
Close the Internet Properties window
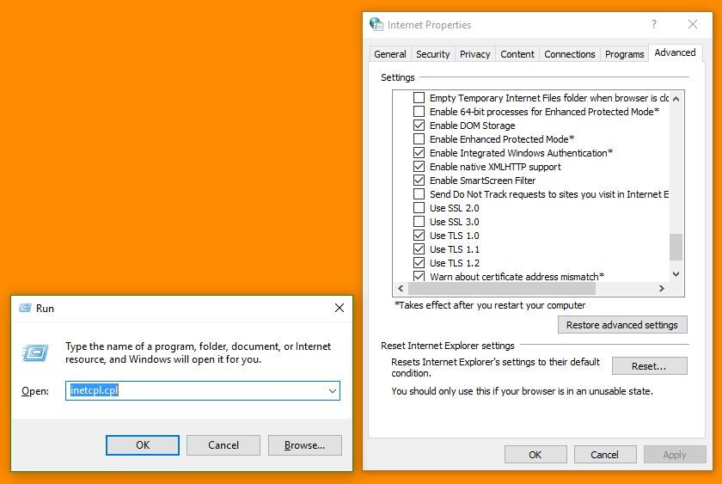(693, 25)
